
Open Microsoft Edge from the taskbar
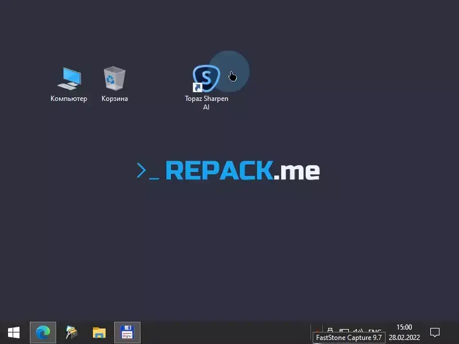[43, 333]
